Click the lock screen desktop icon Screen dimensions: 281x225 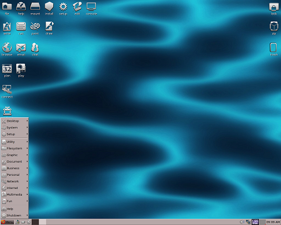pos(274,8)
